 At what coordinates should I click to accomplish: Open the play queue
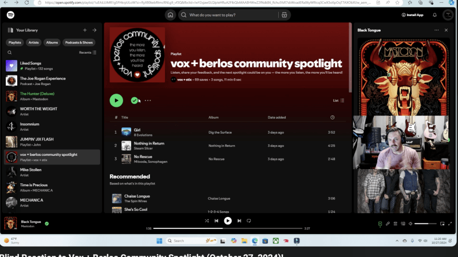coord(395,224)
